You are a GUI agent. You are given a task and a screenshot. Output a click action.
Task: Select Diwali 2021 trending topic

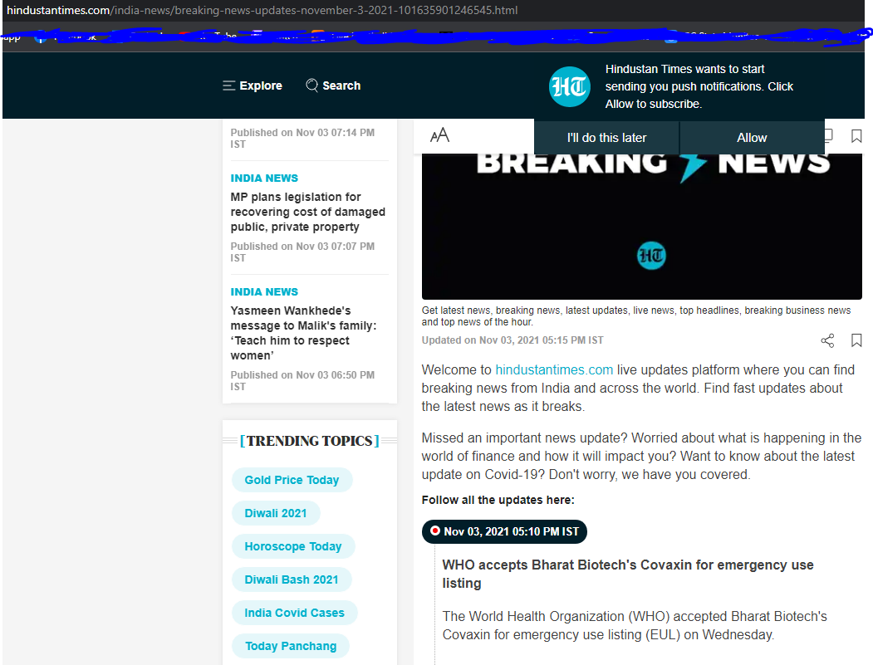[x=276, y=513]
